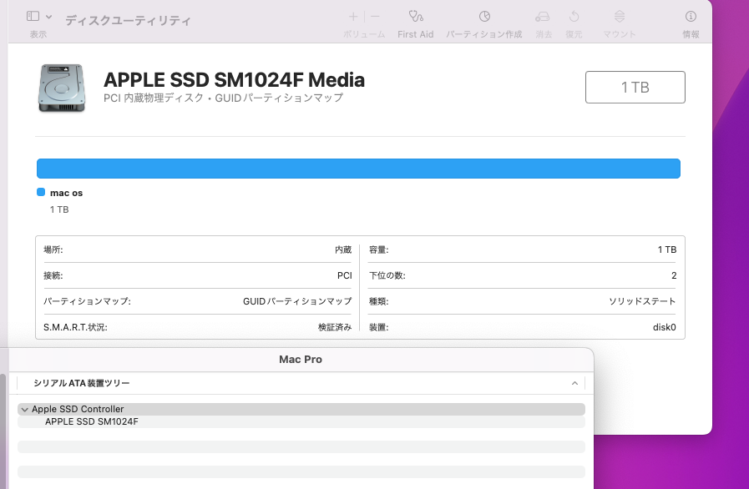749x489 pixels.
Task: Click the シリアルATA装置ツリー column header
Action: [82, 383]
